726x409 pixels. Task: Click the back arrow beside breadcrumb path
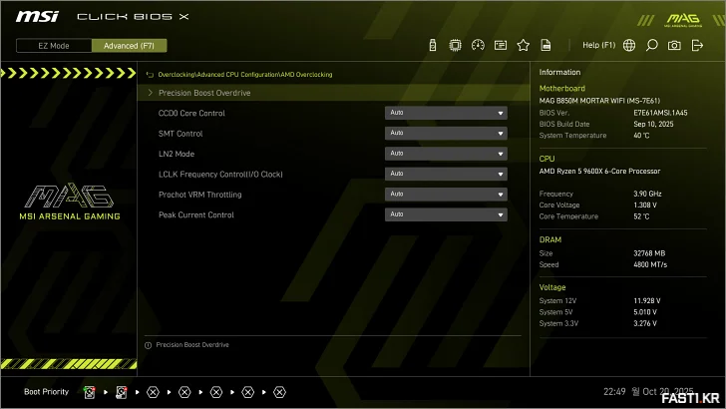(150, 75)
